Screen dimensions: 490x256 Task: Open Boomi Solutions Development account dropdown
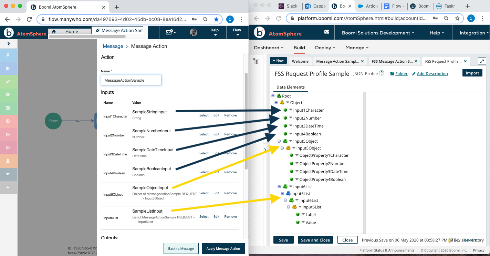point(378,33)
